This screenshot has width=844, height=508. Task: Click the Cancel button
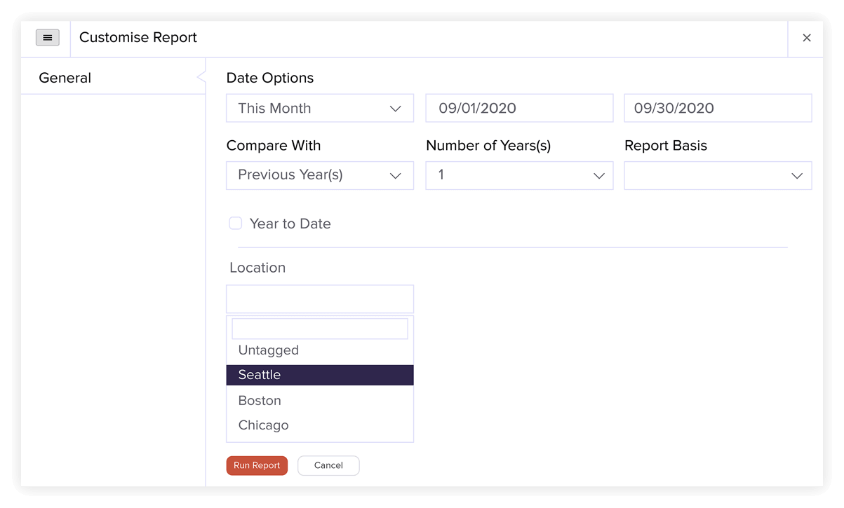328,465
